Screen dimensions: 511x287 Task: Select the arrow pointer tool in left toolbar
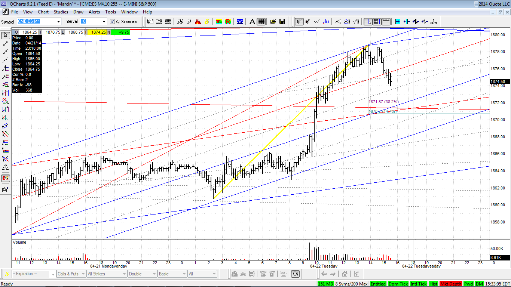[x=6, y=36]
